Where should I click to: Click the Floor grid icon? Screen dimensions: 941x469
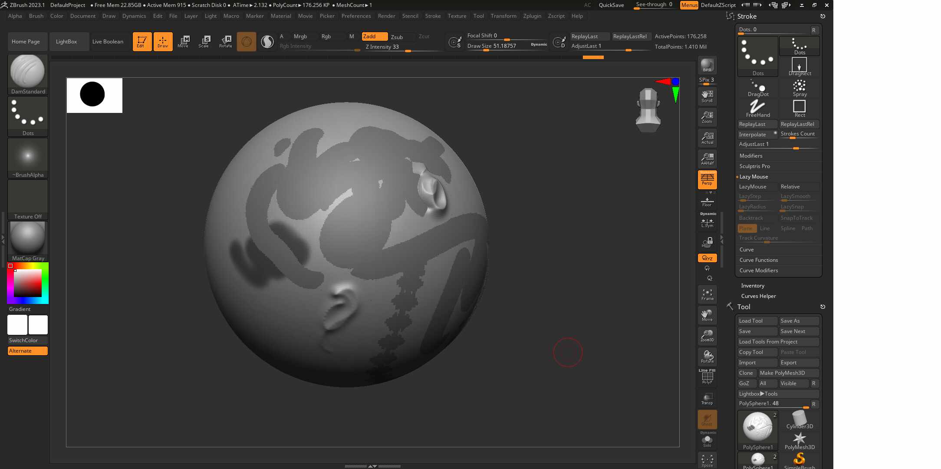(707, 202)
